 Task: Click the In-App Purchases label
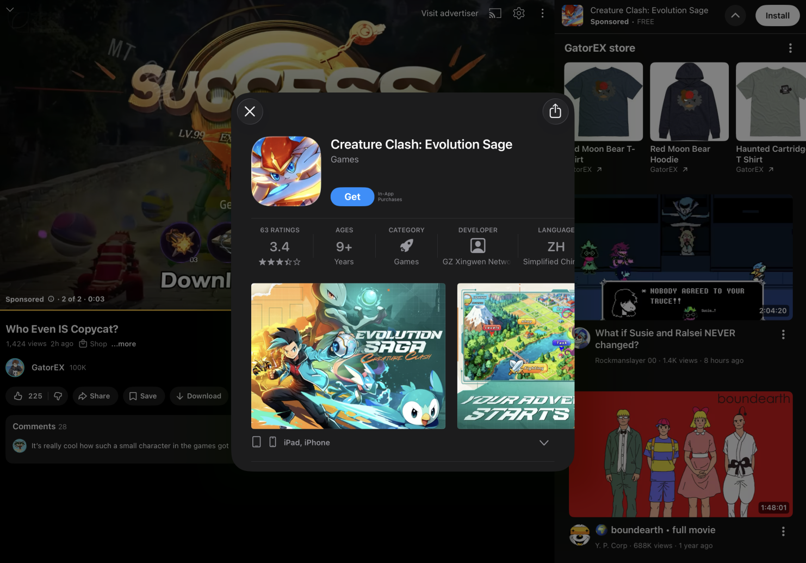pos(390,197)
